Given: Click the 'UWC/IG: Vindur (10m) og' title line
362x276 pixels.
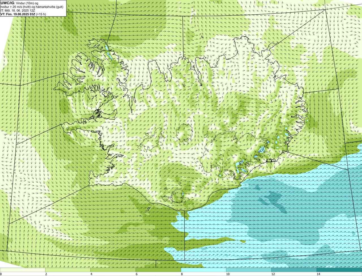Looking at the screenshot, I should 20,3.
